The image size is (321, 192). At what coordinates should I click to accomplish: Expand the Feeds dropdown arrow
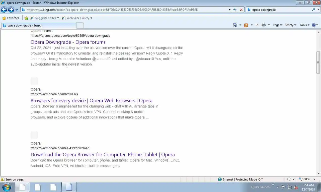click(x=252, y=25)
